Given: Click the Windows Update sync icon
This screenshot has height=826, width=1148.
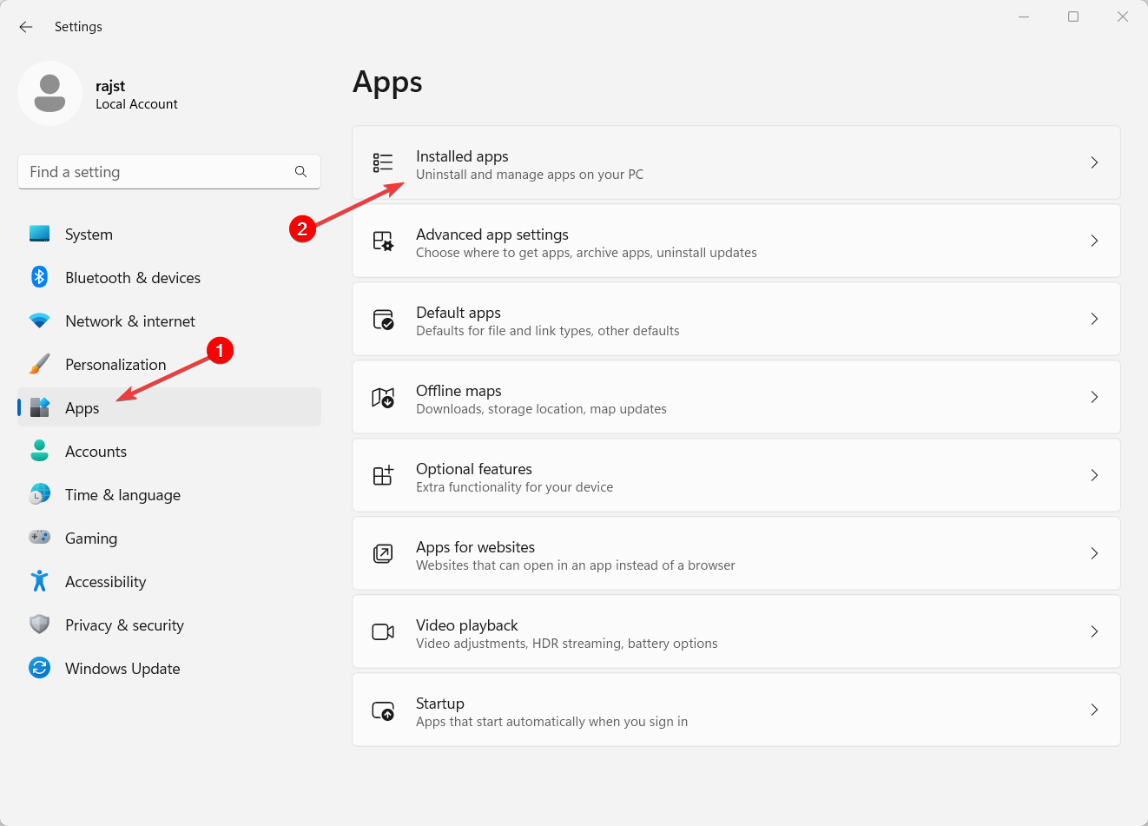Looking at the screenshot, I should point(39,668).
